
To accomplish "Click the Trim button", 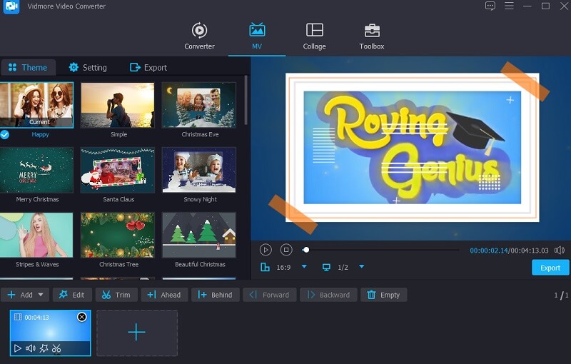I will tap(116, 295).
